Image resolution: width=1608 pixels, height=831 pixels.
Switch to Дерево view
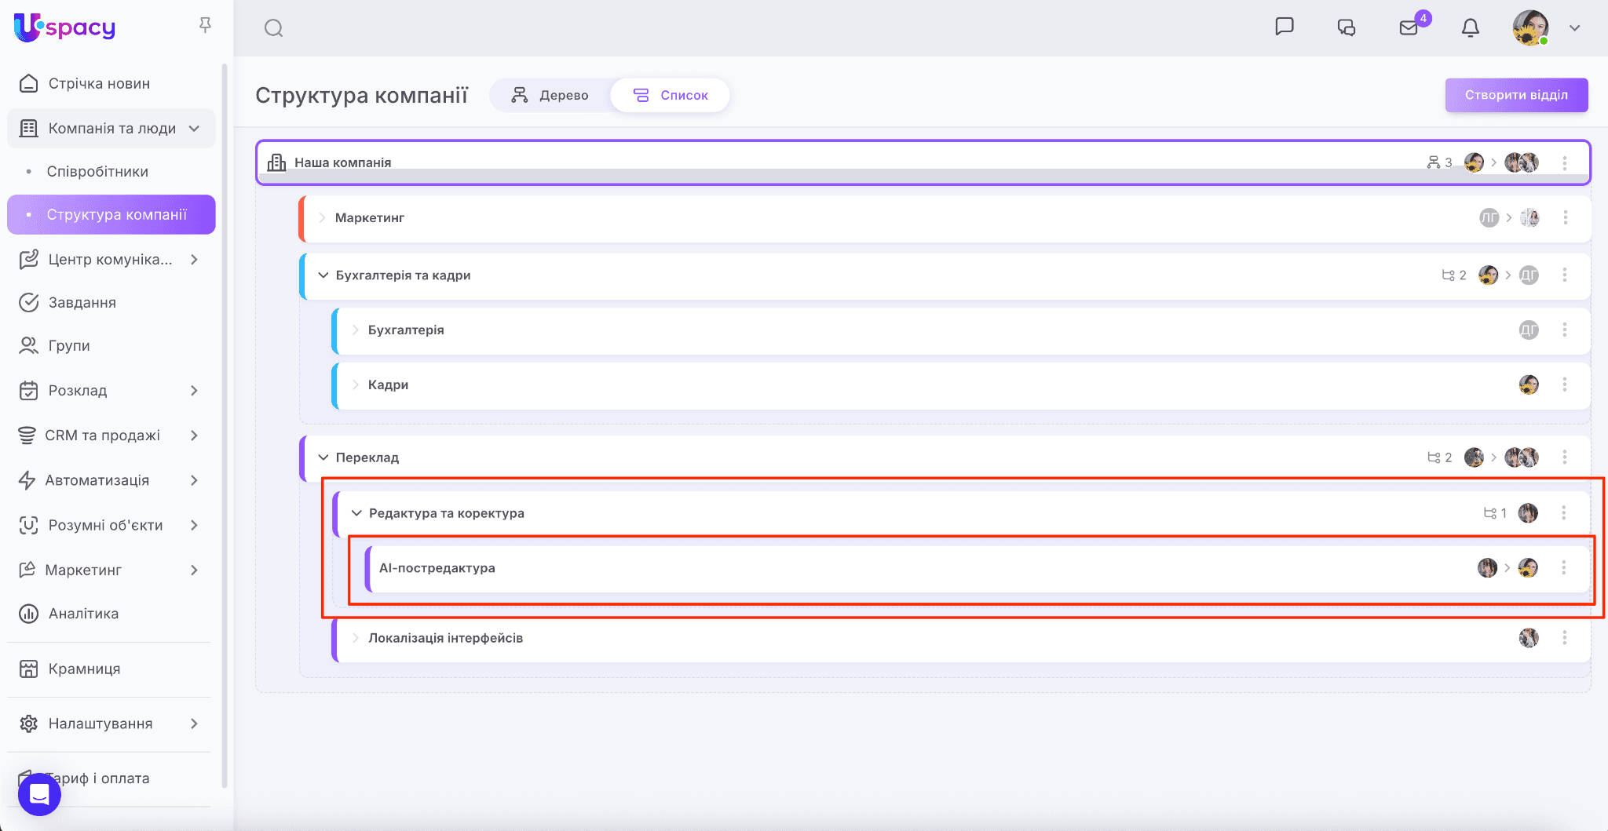tap(550, 95)
